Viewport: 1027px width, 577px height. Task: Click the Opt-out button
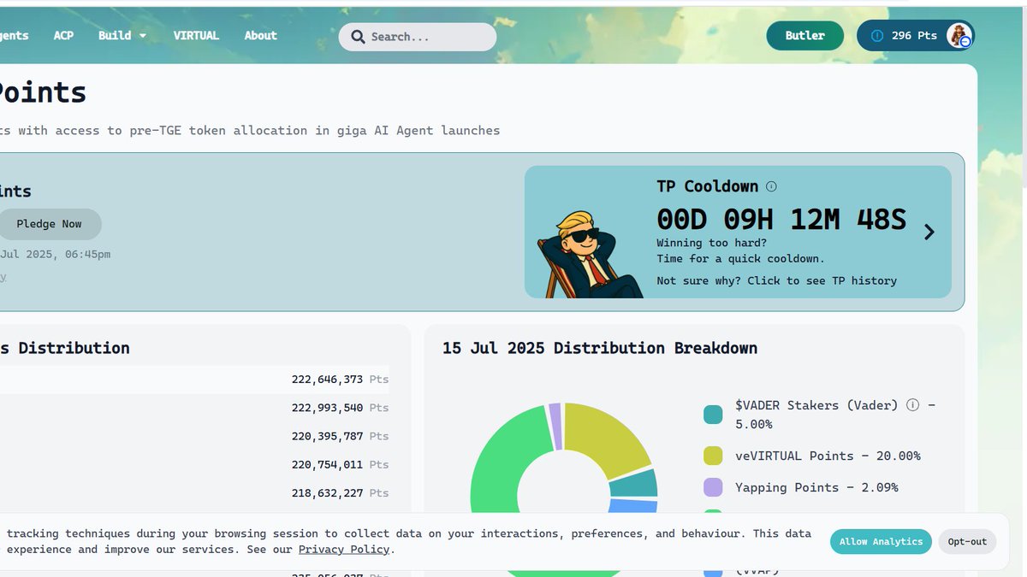(x=967, y=541)
